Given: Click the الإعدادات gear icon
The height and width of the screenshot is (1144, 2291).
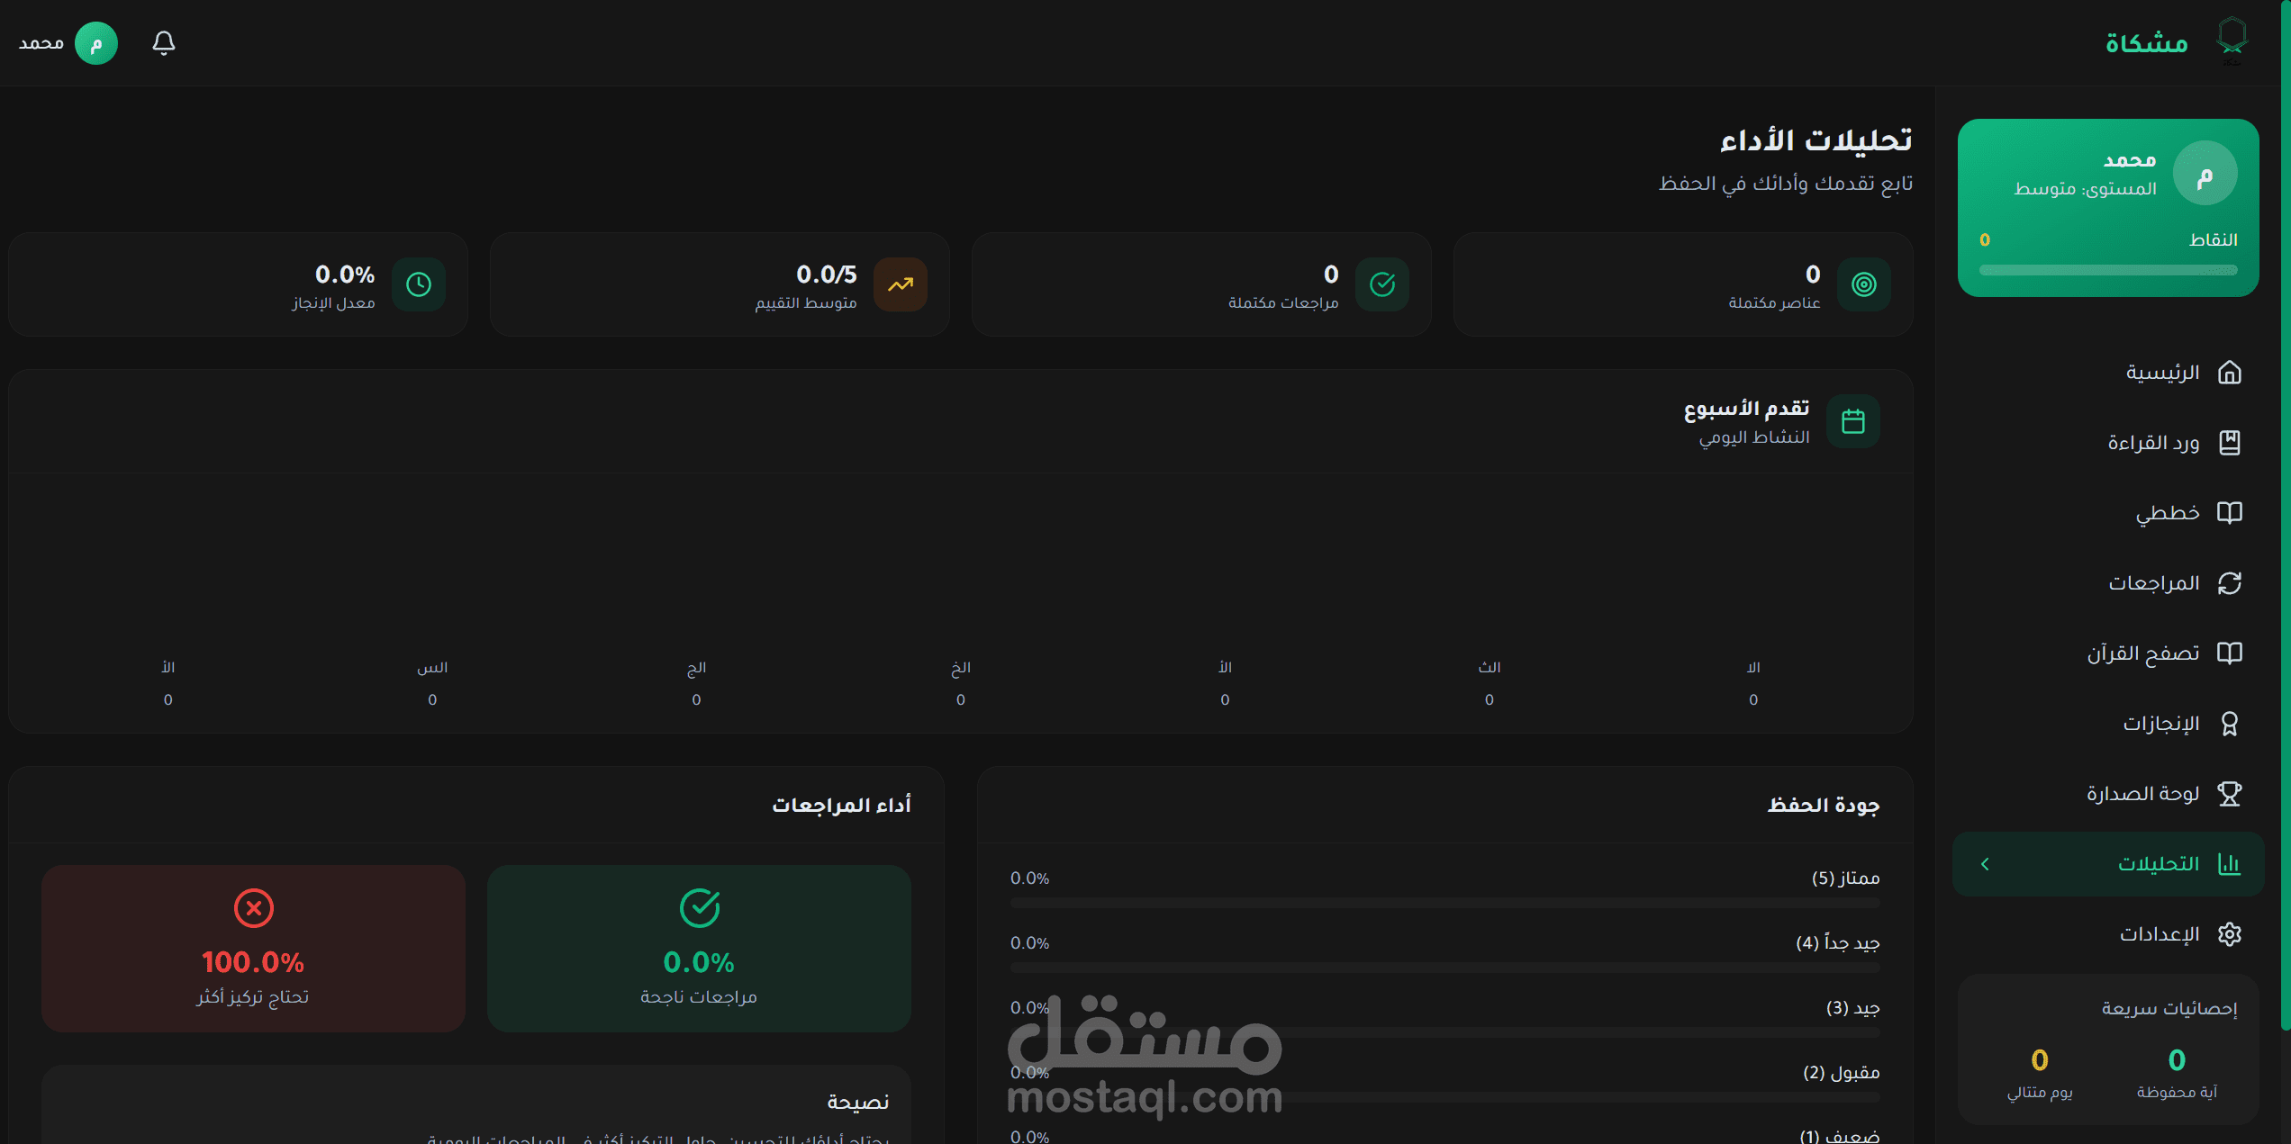Looking at the screenshot, I should pos(2229,934).
